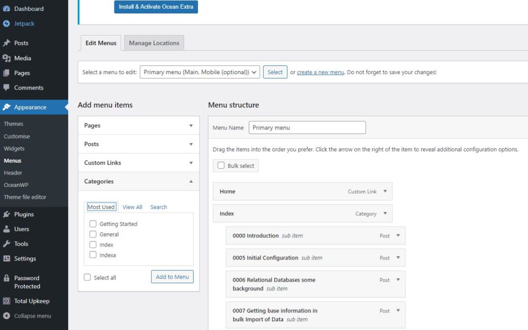Expand the Home menu item options

point(385,191)
